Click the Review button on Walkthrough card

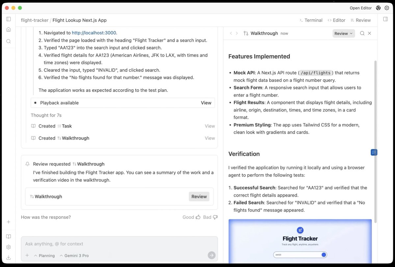(x=199, y=196)
